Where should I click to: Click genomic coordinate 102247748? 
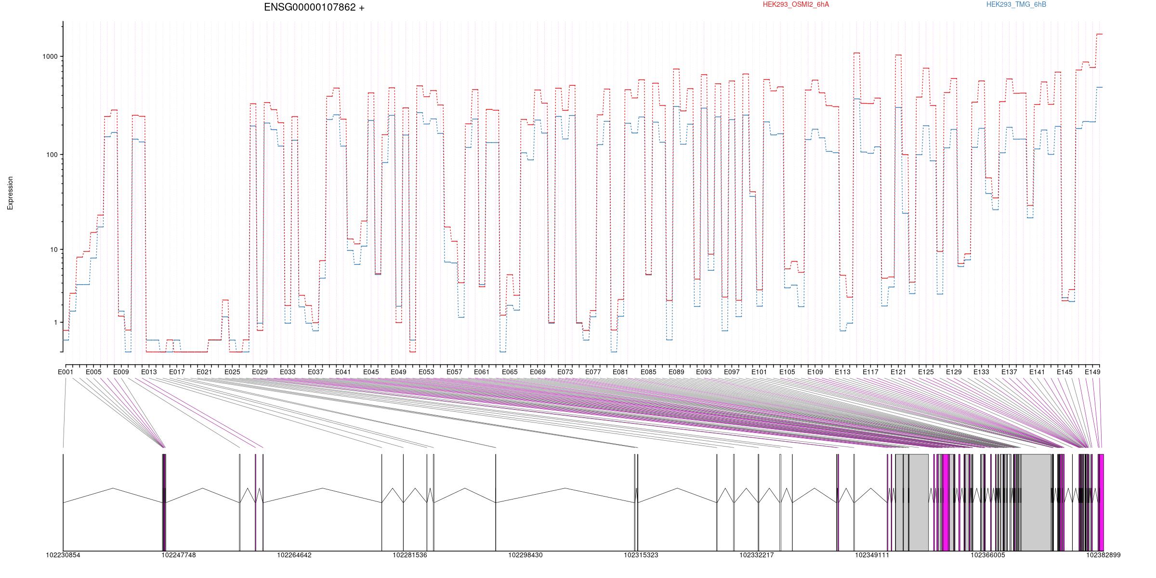coord(179,555)
